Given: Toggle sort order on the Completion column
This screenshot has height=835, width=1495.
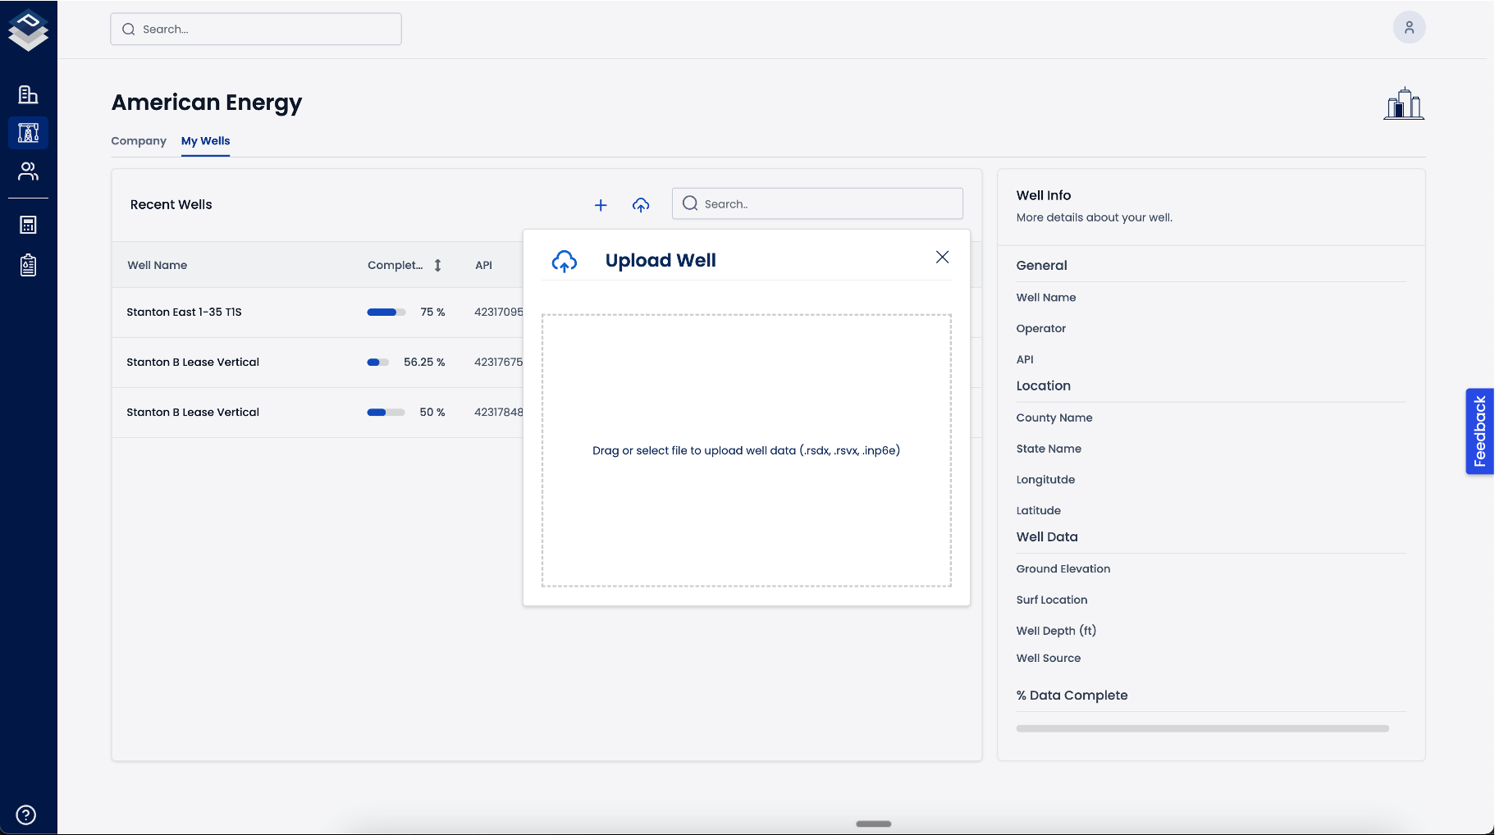Looking at the screenshot, I should pos(437,265).
